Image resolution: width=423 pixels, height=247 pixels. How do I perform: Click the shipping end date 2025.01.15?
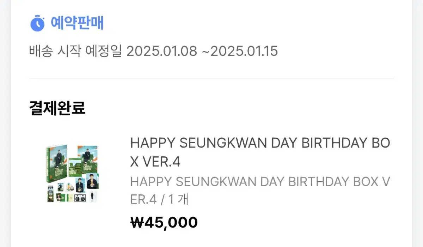[244, 52]
